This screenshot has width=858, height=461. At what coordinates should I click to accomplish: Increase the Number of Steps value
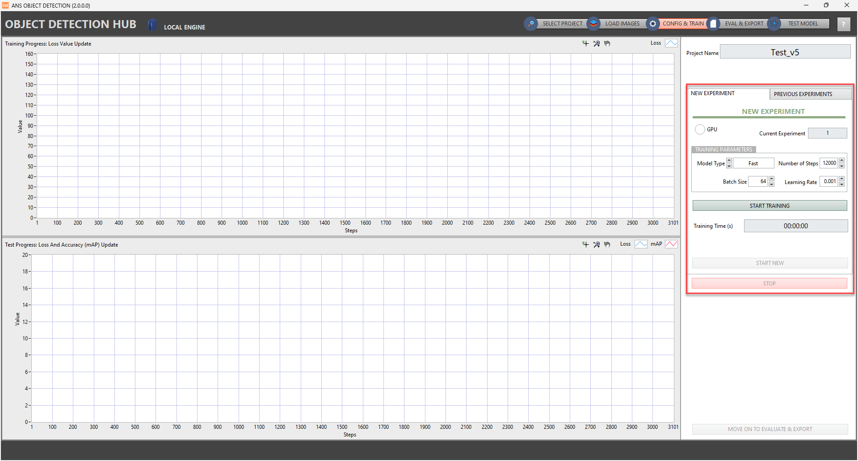pos(842,160)
